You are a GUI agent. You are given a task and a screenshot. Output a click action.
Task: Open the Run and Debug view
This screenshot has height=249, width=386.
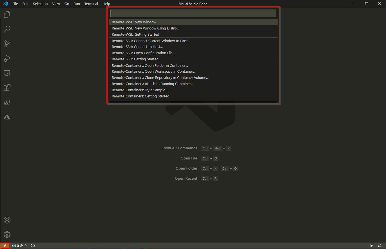tap(7, 58)
